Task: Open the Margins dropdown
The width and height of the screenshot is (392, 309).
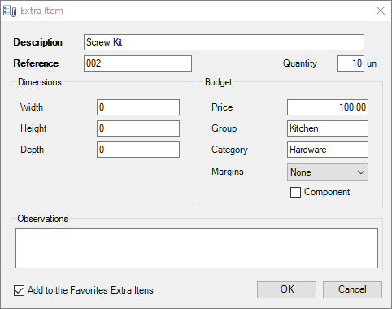Action: (328, 172)
